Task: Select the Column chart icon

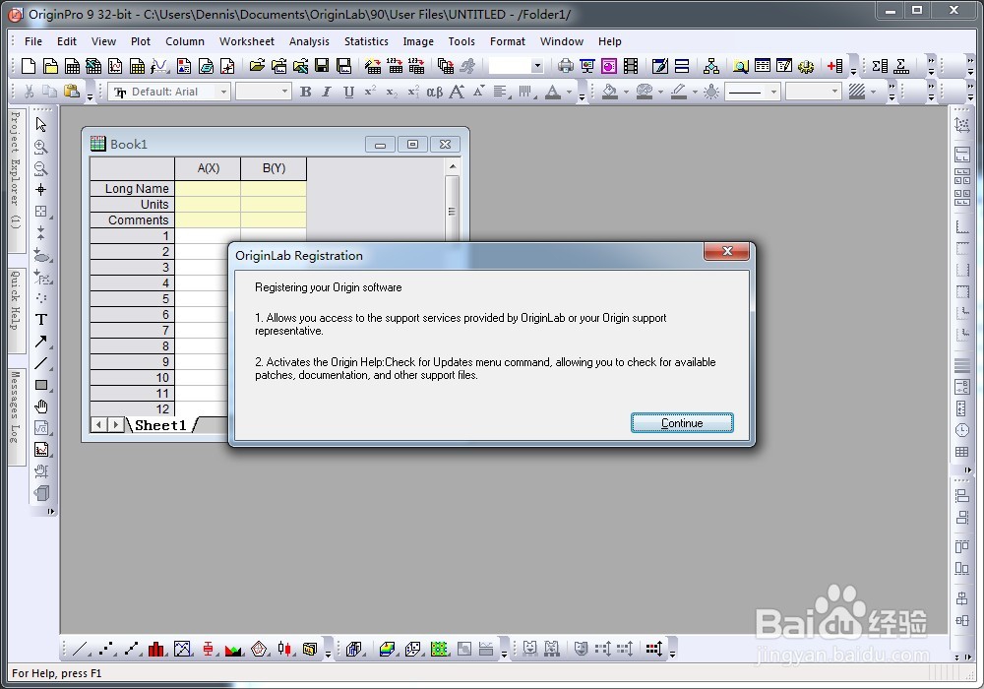Action: pyautogui.click(x=155, y=649)
